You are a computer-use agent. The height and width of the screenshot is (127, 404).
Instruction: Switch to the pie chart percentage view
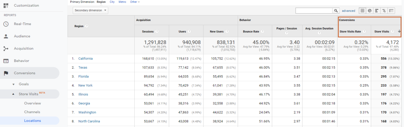[370, 11]
